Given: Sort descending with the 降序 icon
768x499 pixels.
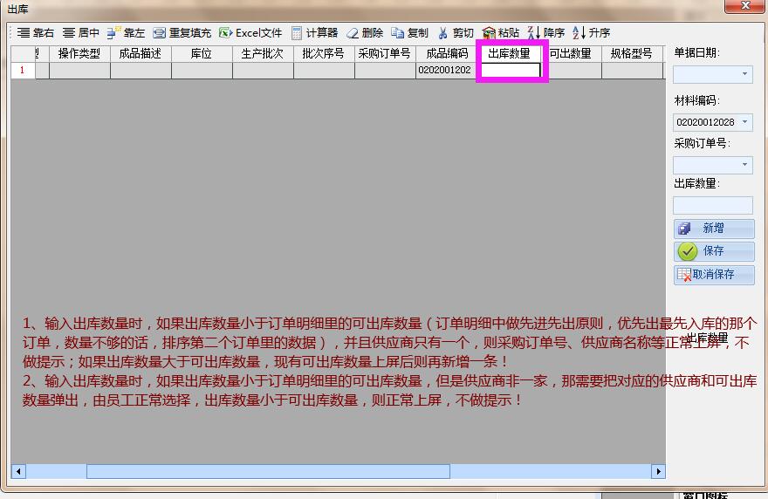Looking at the screenshot, I should click(533, 33).
